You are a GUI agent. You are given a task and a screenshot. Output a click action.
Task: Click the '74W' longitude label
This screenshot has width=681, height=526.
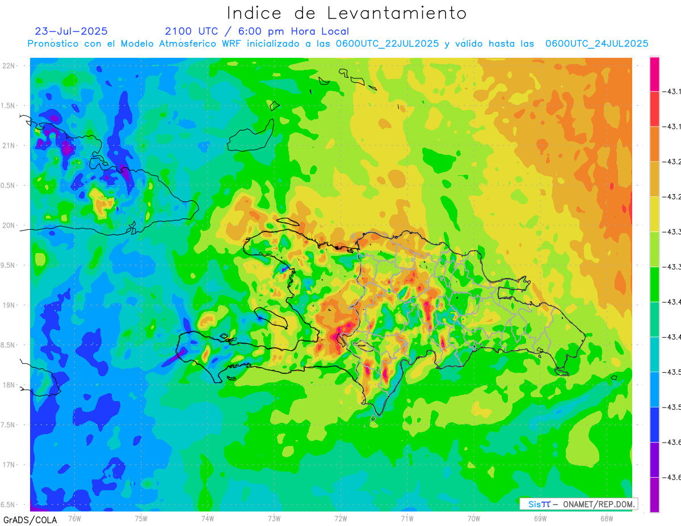(208, 518)
